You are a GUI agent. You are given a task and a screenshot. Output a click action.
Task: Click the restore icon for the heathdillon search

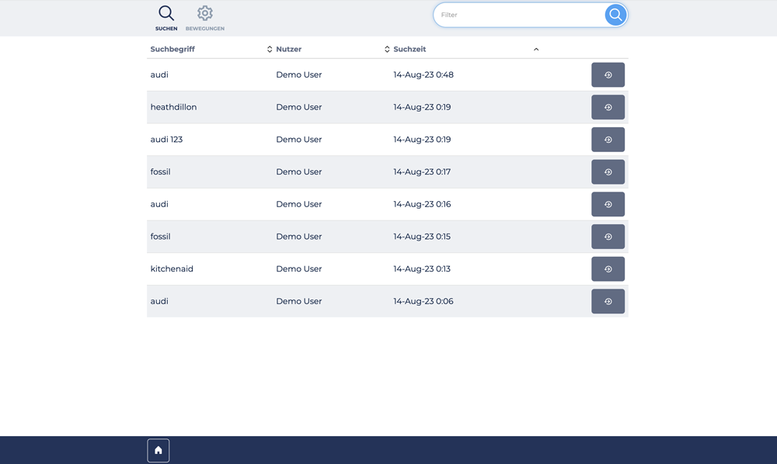pos(608,107)
